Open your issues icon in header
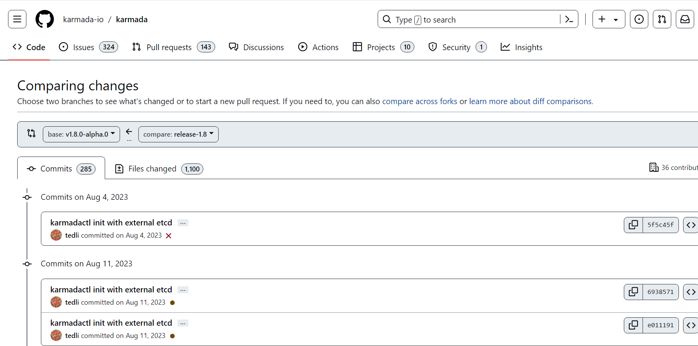This screenshot has height=346, width=698. click(639, 19)
